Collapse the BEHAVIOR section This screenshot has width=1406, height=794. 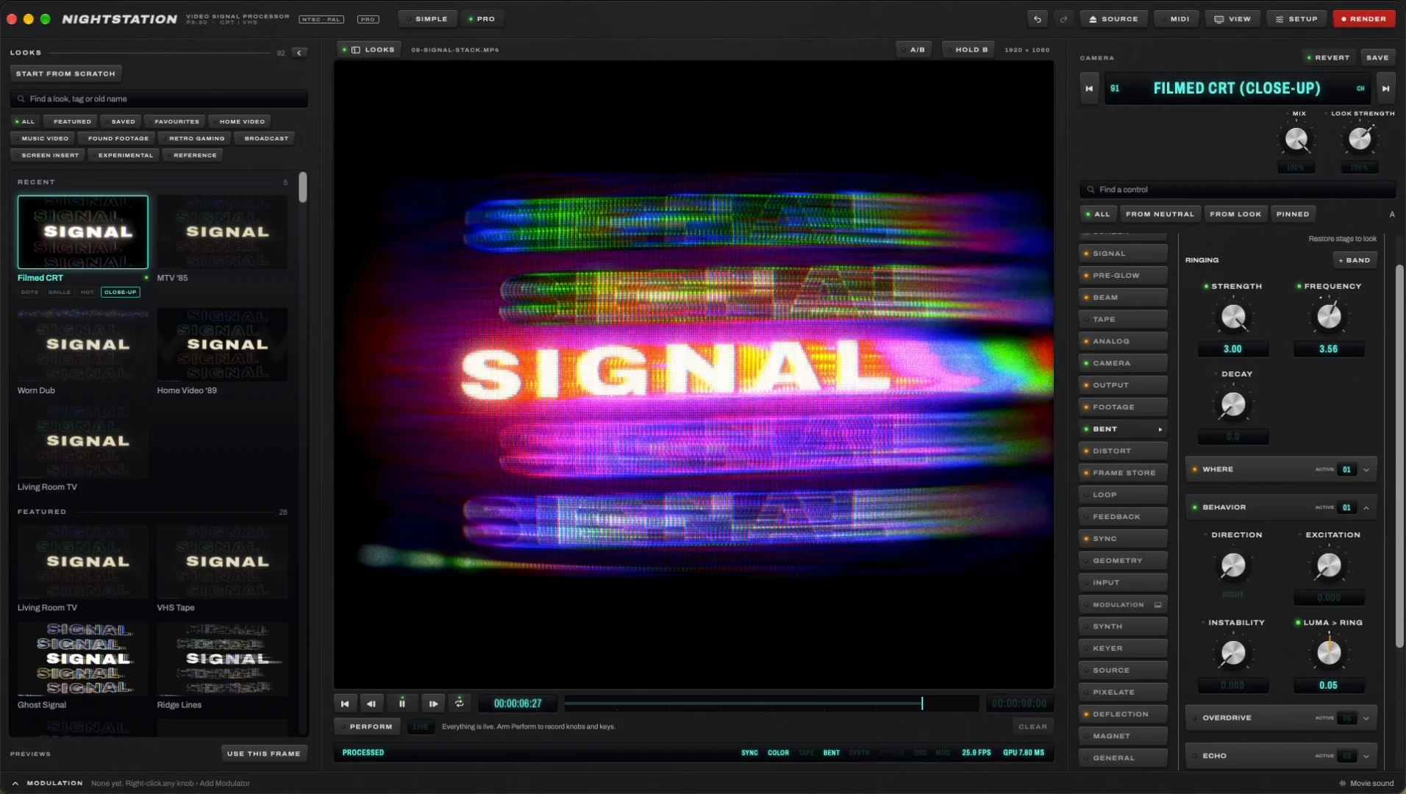1366,508
